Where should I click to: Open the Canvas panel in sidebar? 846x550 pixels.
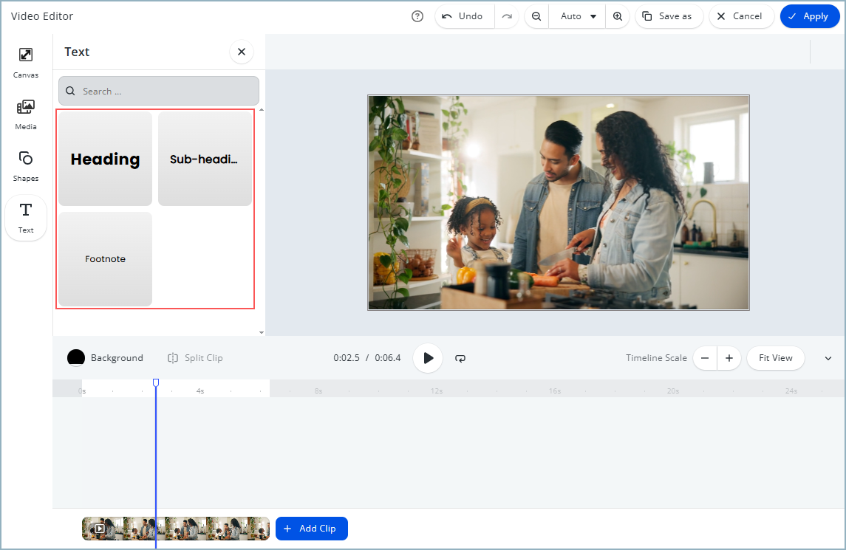pyautogui.click(x=26, y=62)
